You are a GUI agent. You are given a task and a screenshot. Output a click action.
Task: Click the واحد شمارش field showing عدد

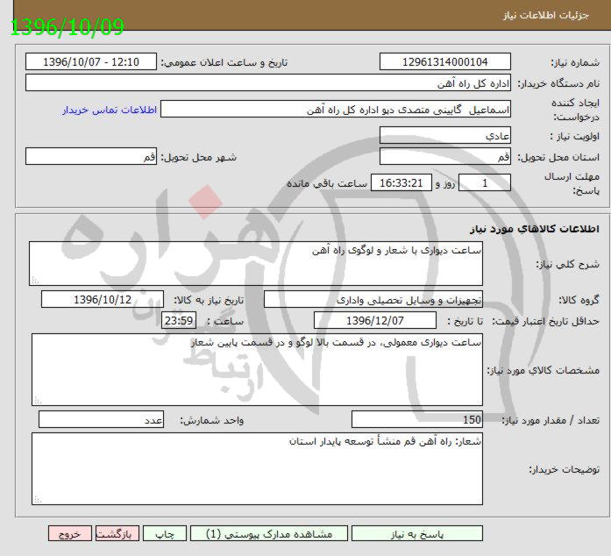coord(102,419)
